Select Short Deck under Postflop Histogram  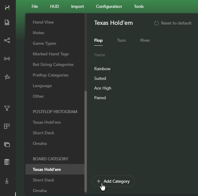(43, 133)
